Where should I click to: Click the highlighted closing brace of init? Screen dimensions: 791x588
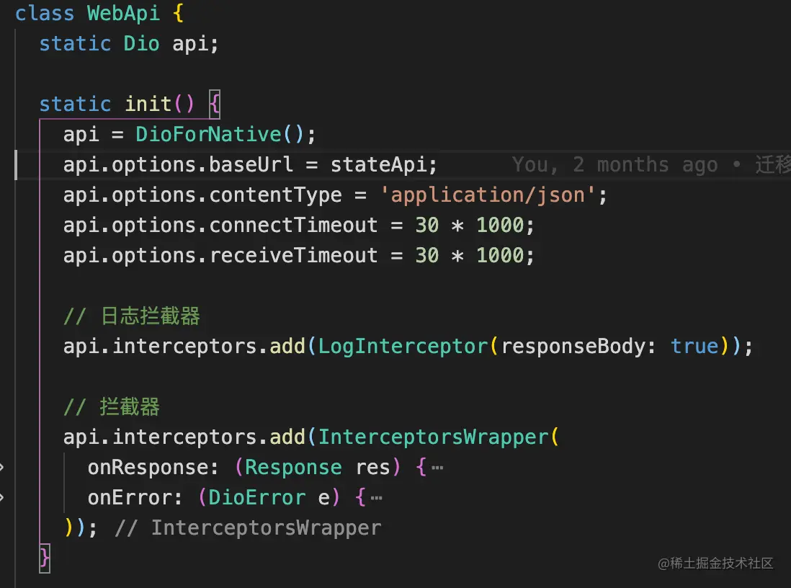click(45, 558)
